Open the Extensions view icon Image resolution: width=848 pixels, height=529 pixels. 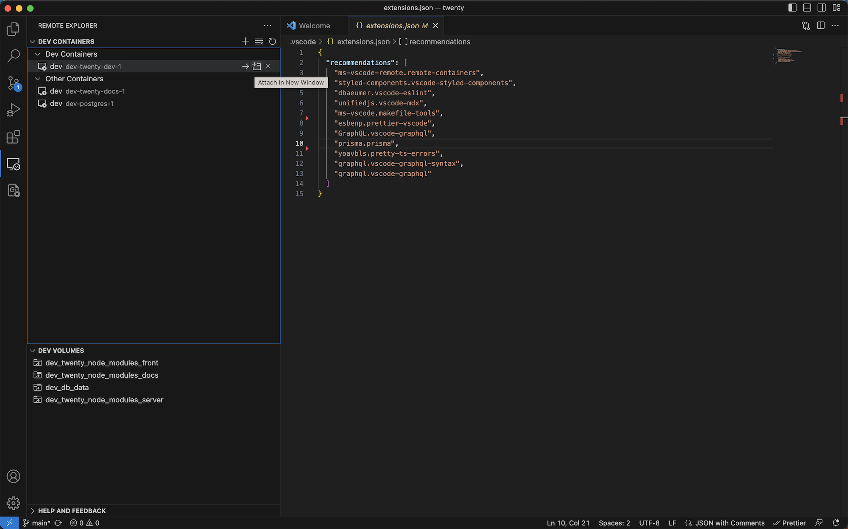[14, 137]
